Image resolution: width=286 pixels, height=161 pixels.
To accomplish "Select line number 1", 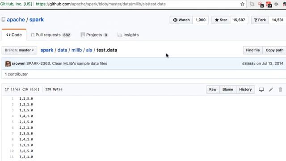I will [13, 98].
